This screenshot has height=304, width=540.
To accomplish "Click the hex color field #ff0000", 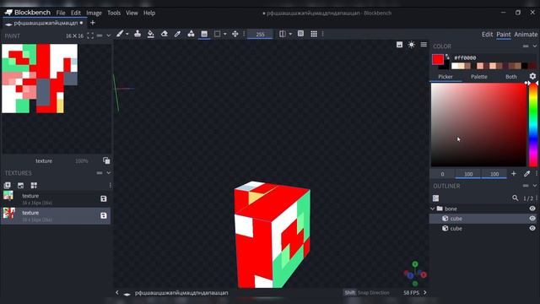I will click(465, 58).
